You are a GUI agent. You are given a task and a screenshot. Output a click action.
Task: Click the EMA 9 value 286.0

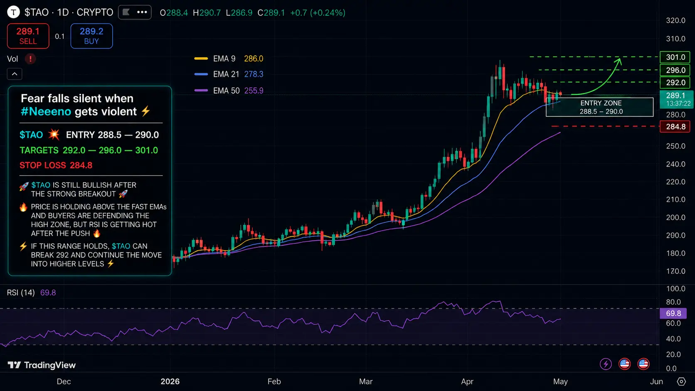click(x=254, y=59)
